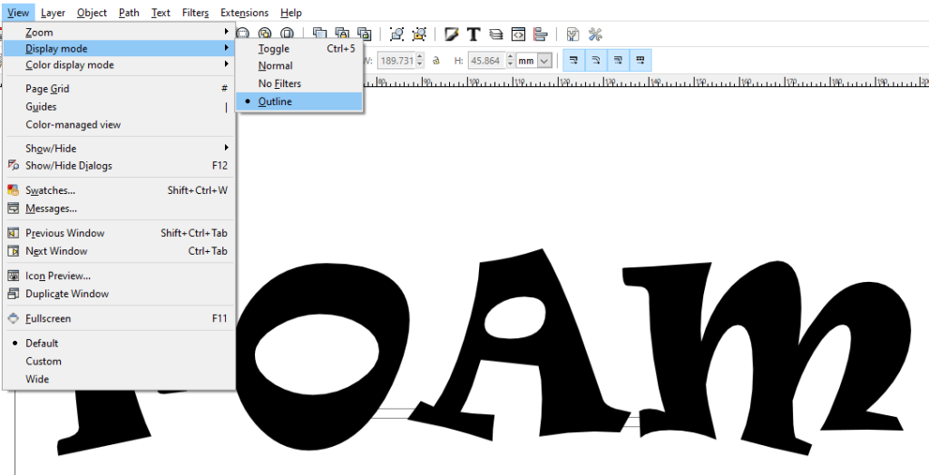
Task: Expand the Color display mode submenu
Action: pos(119,64)
